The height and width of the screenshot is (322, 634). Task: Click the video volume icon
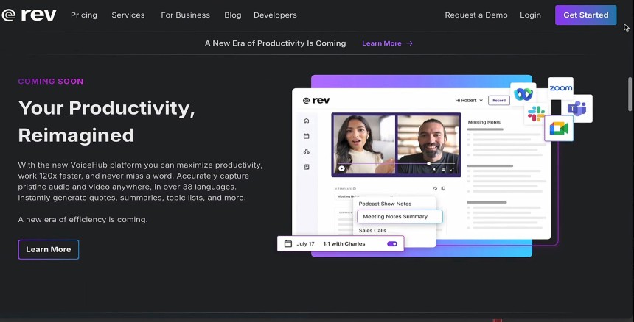pyautogui.click(x=435, y=169)
